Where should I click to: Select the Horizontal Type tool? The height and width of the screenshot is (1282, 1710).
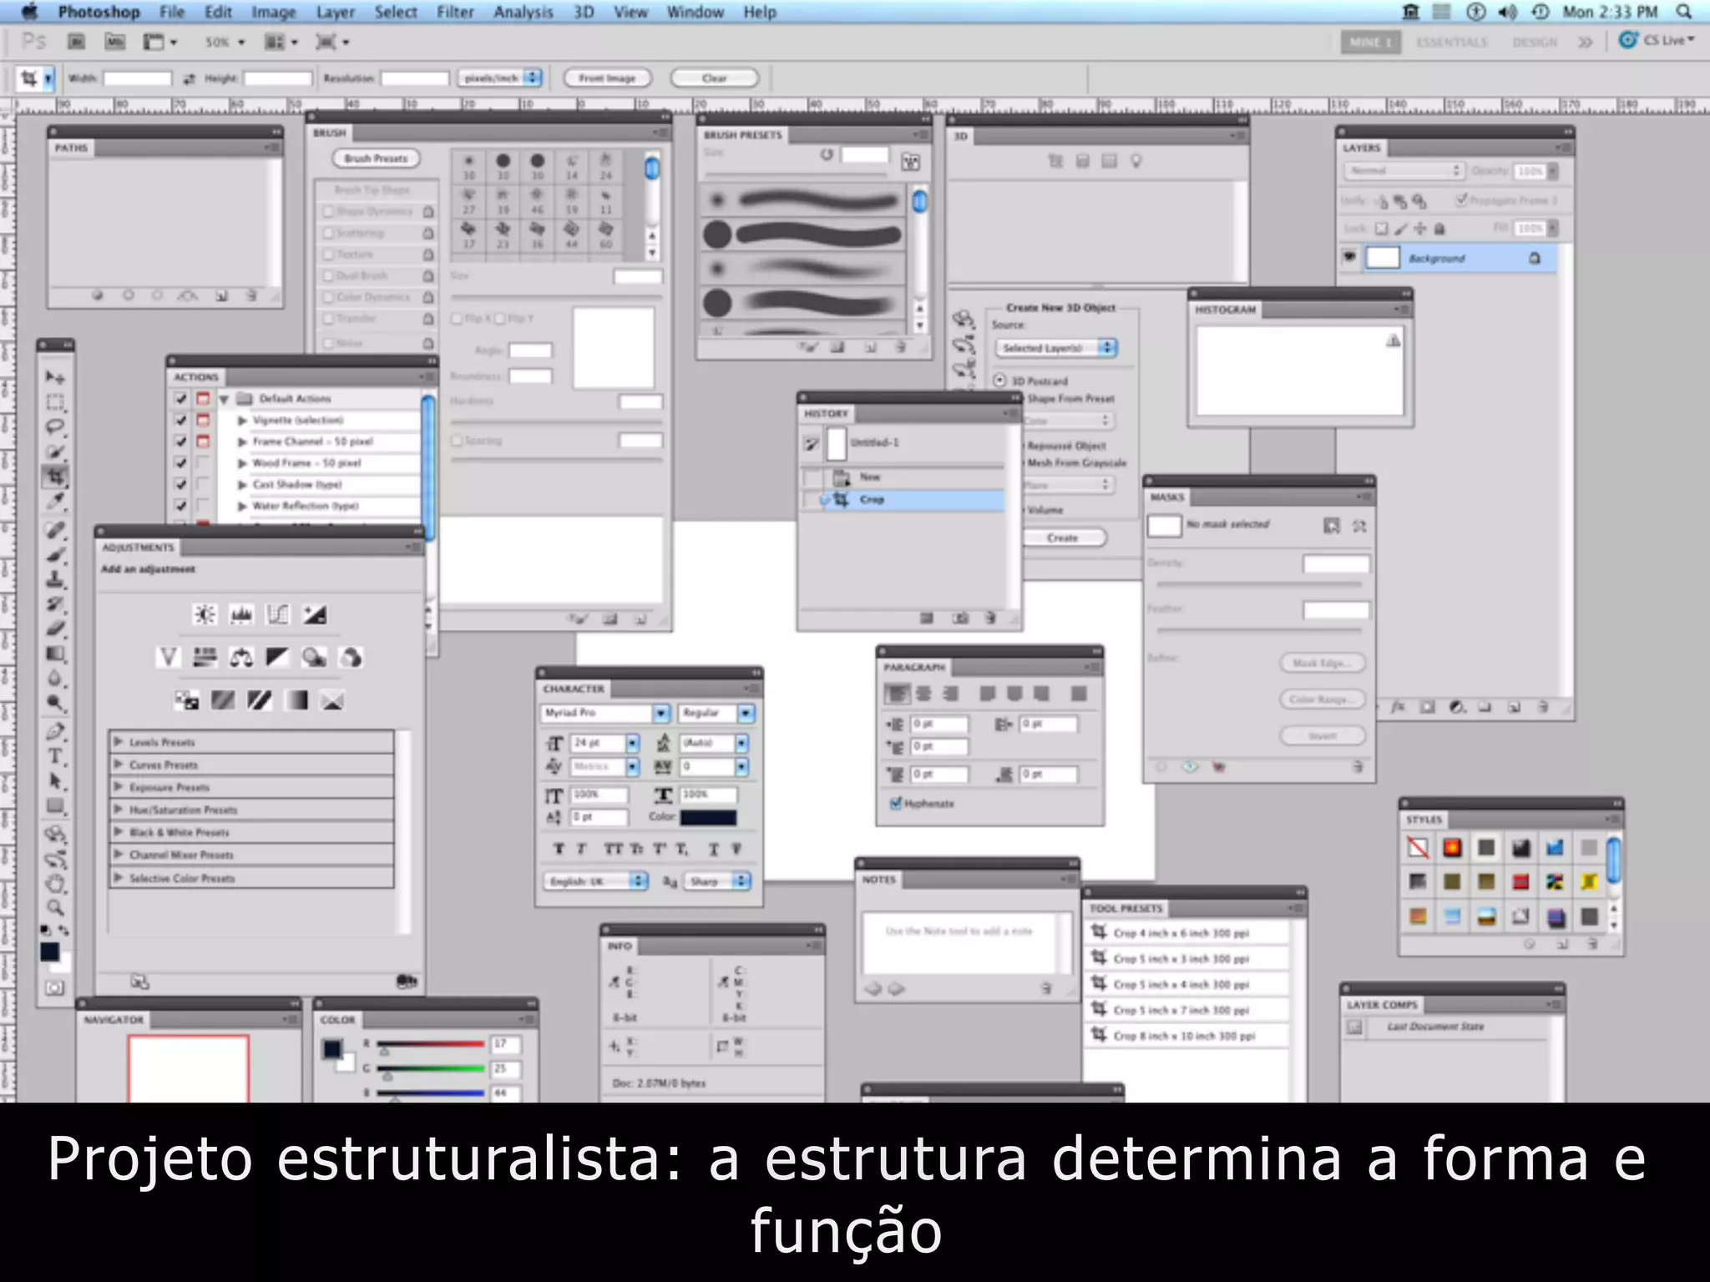[x=55, y=756]
